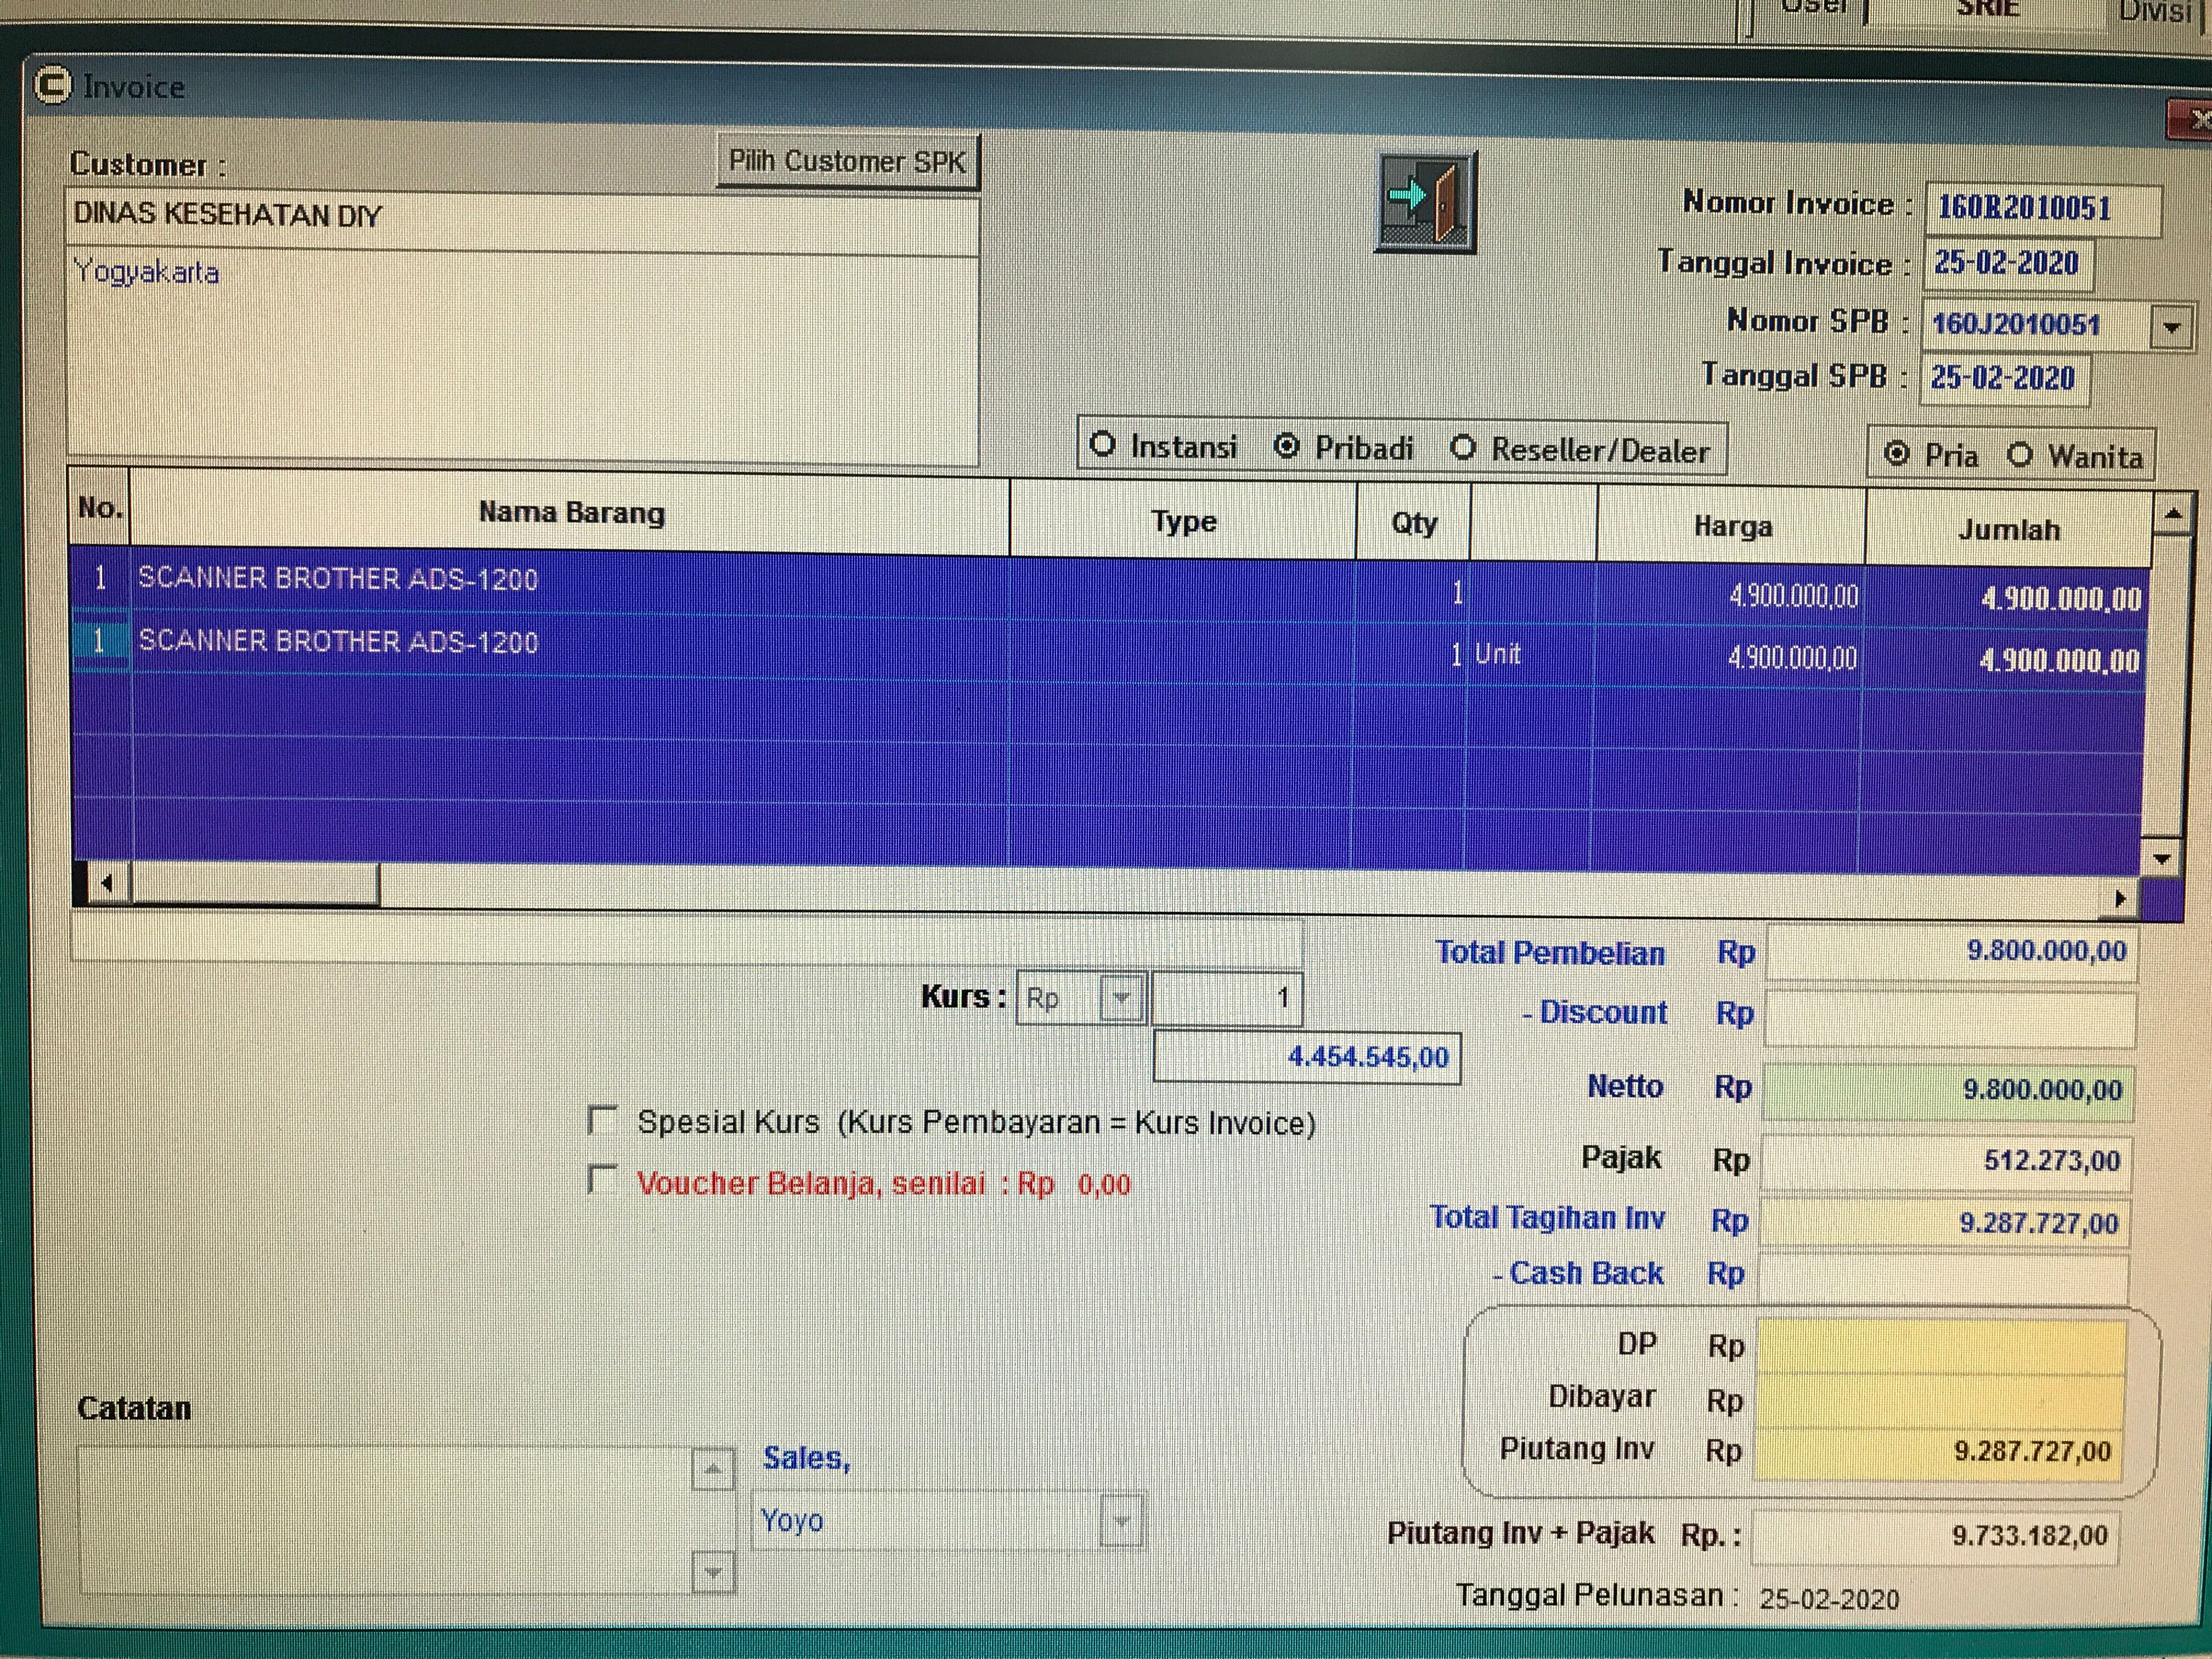The width and height of the screenshot is (2212, 1659).
Task: Click the exit door icon button
Action: [x=1425, y=202]
